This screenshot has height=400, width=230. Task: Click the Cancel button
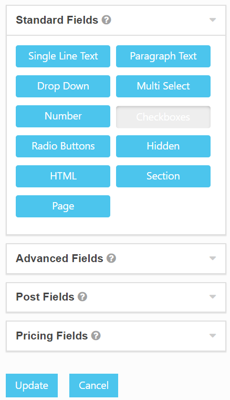93,385
